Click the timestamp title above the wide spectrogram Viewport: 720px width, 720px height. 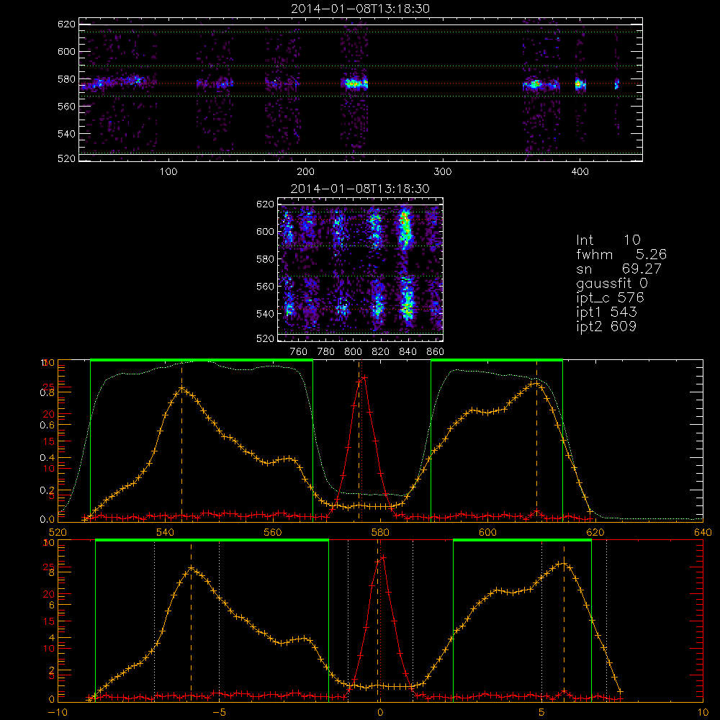[x=361, y=9]
